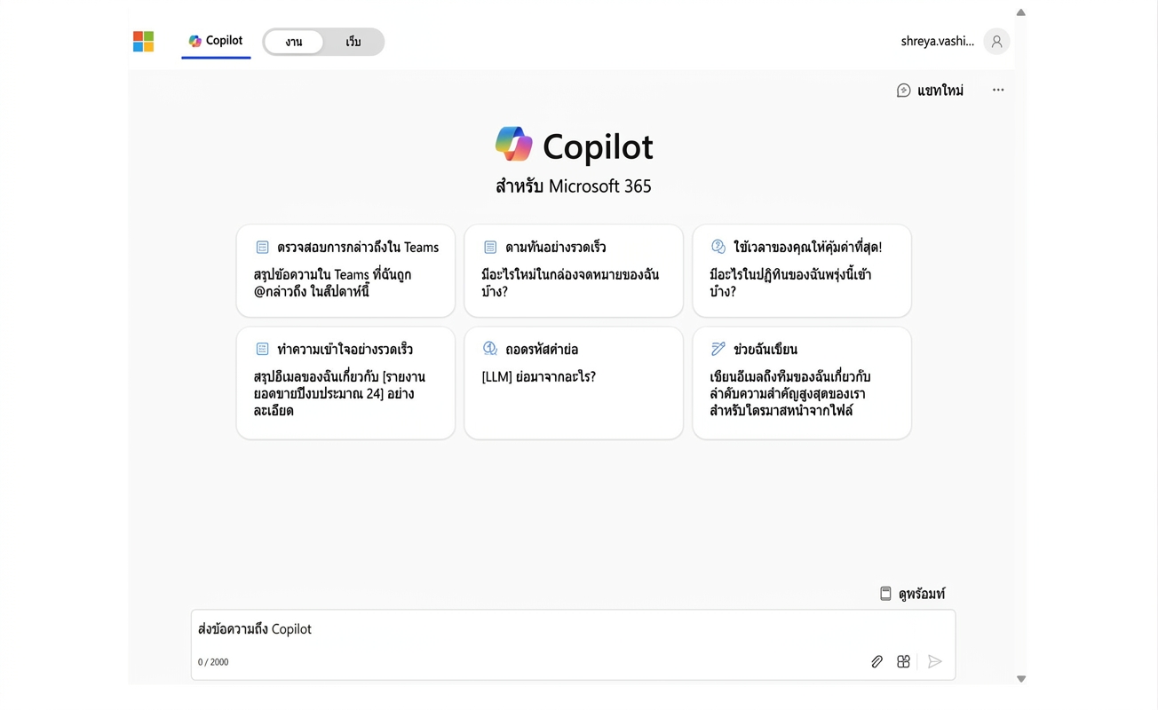This screenshot has height=710, width=1158.
Task: Switch to the เว็บ (Web) toggle
Action: pos(353,42)
